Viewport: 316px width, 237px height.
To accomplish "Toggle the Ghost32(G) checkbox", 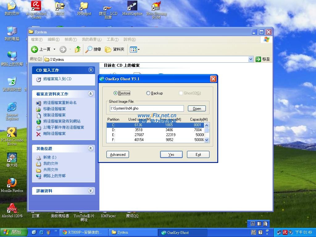I will (x=181, y=93).
